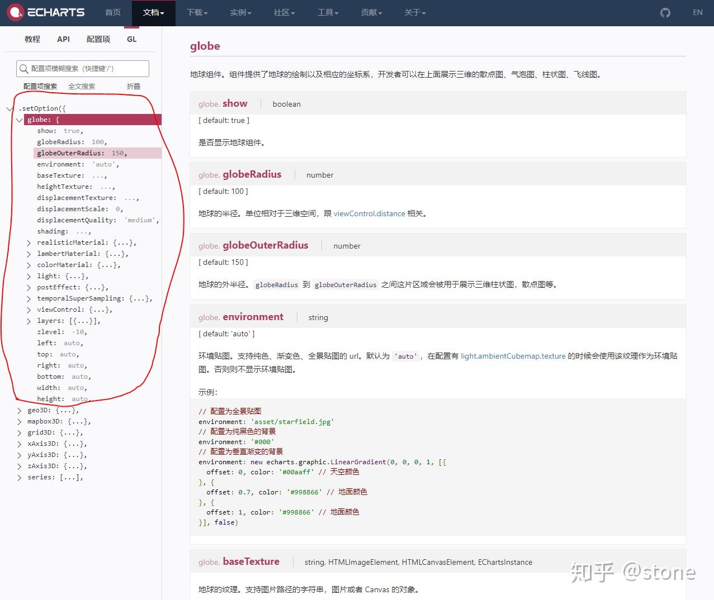Image resolution: width=714 pixels, height=600 pixels.
Task: Click the viewControl.distance link
Action: (x=369, y=213)
